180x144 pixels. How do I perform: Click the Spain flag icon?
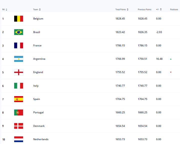point(18,99)
